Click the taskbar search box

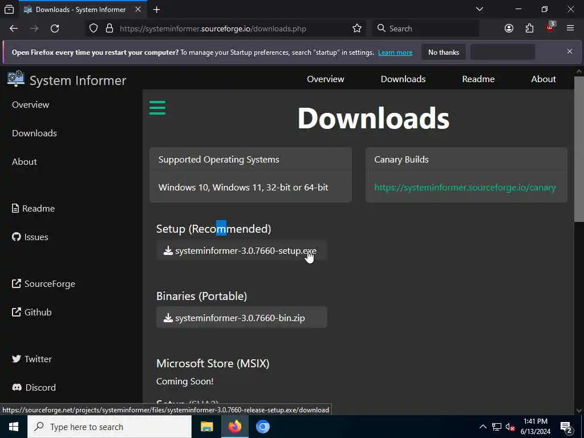pos(109,427)
